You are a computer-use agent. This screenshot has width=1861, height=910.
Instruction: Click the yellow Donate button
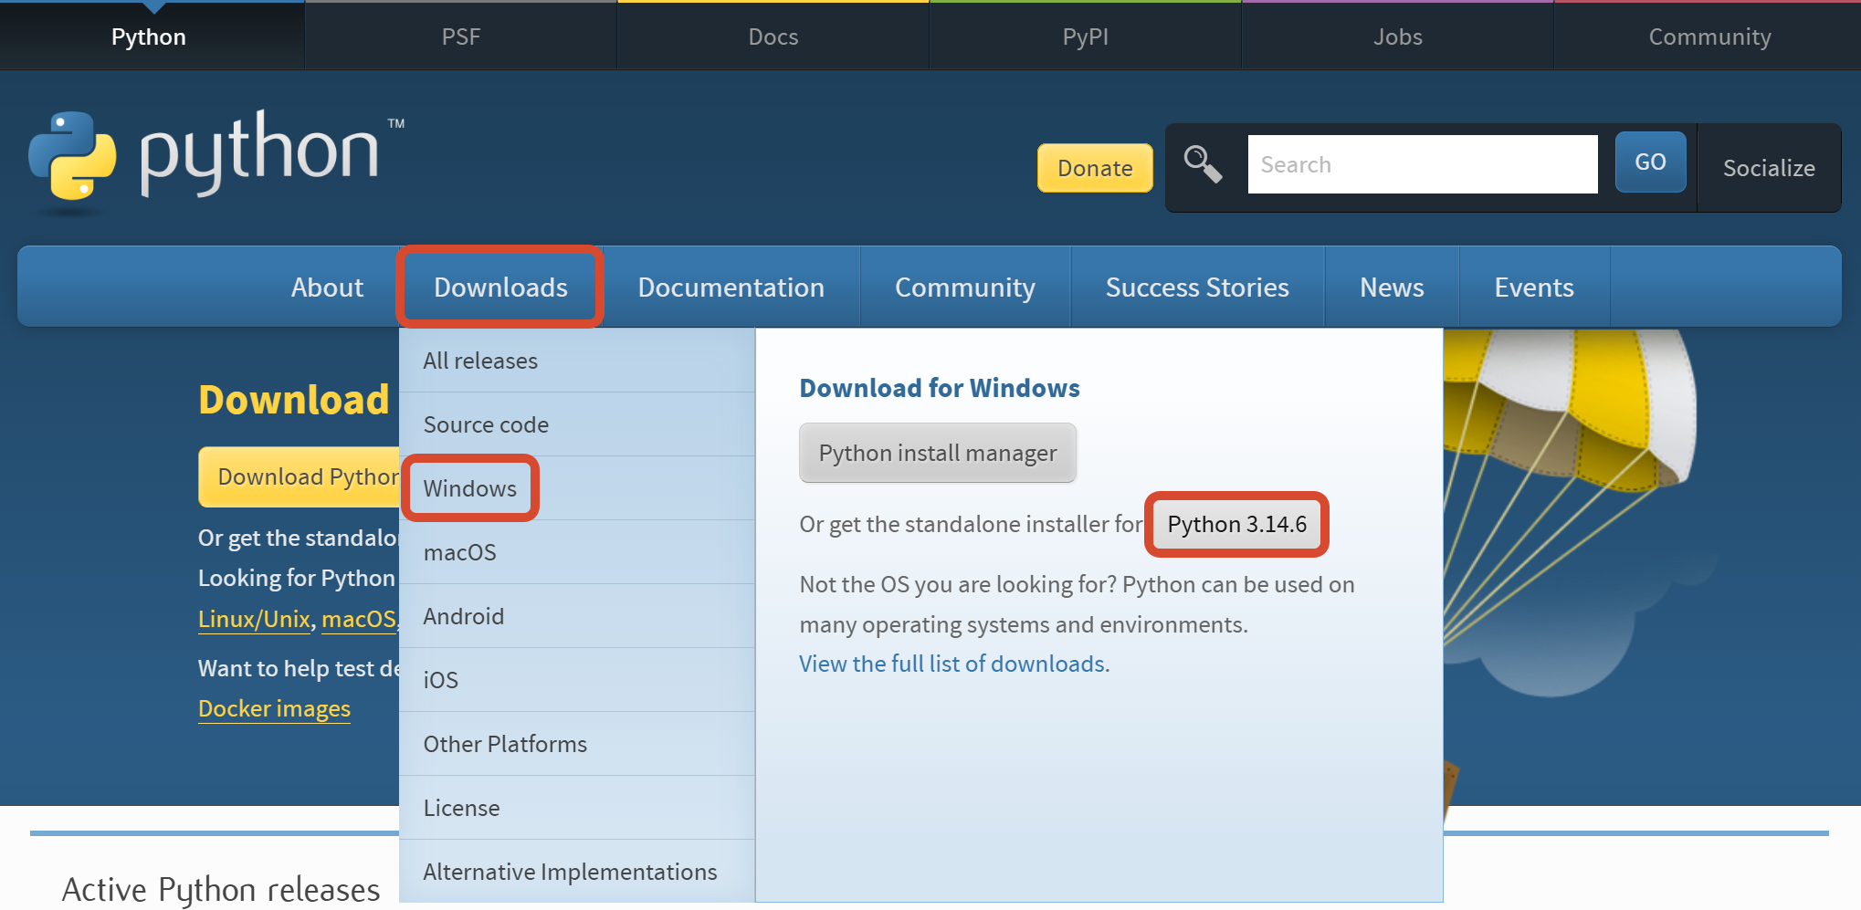click(x=1095, y=168)
